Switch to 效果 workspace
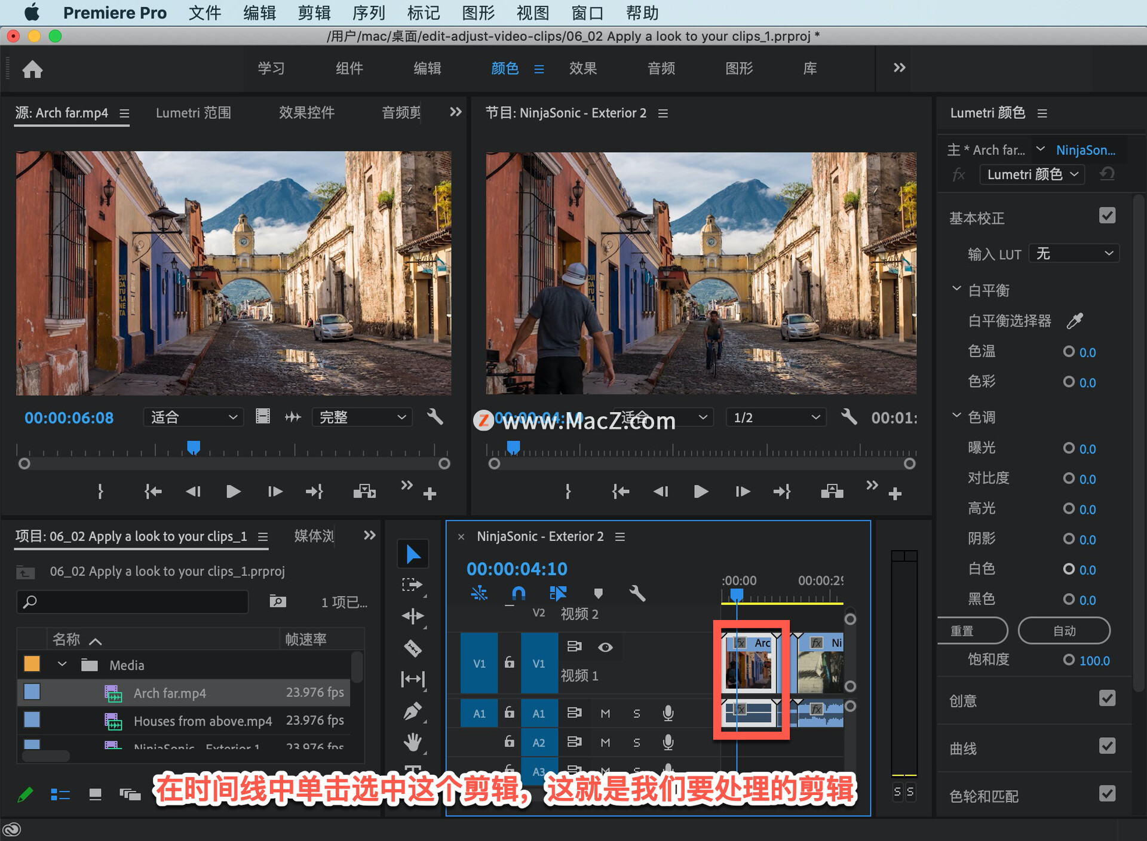 point(582,69)
